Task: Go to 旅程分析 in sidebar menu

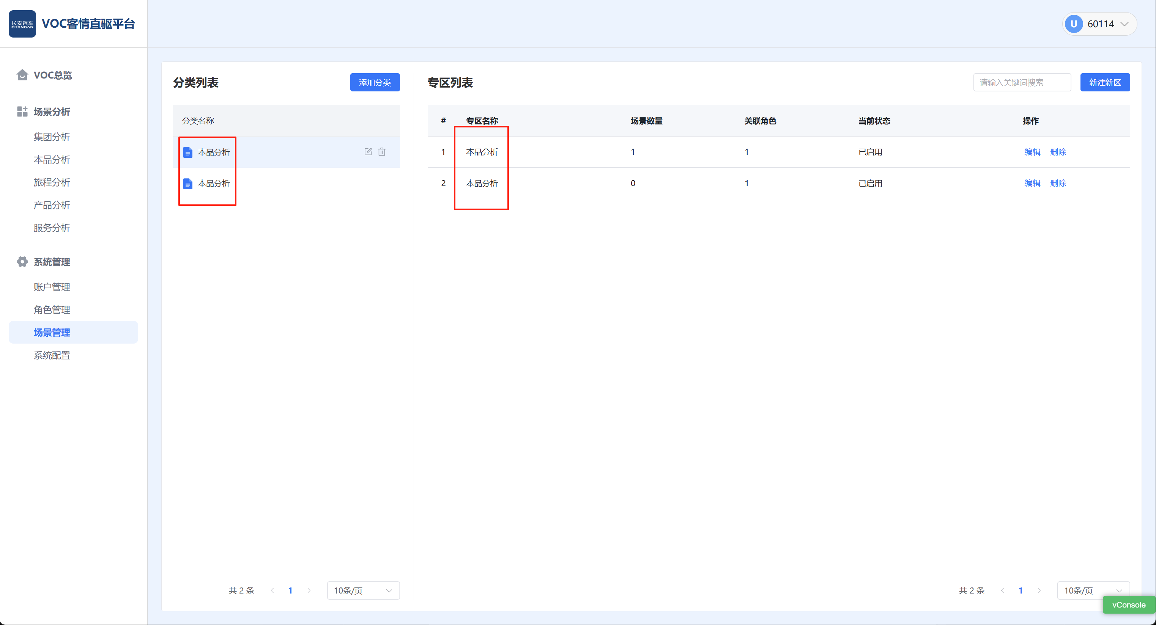Action: pyautogui.click(x=52, y=182)
